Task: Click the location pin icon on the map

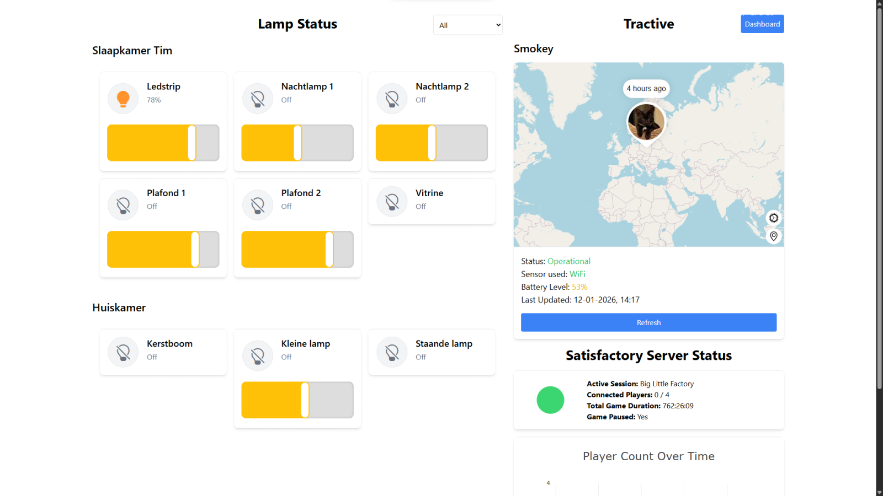Action: [x=773, y=236]
